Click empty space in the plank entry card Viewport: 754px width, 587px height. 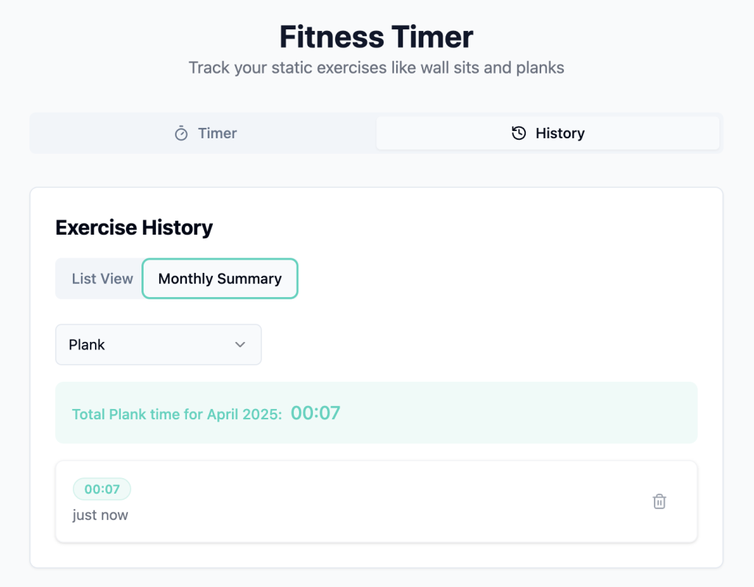tap(384, 502)
